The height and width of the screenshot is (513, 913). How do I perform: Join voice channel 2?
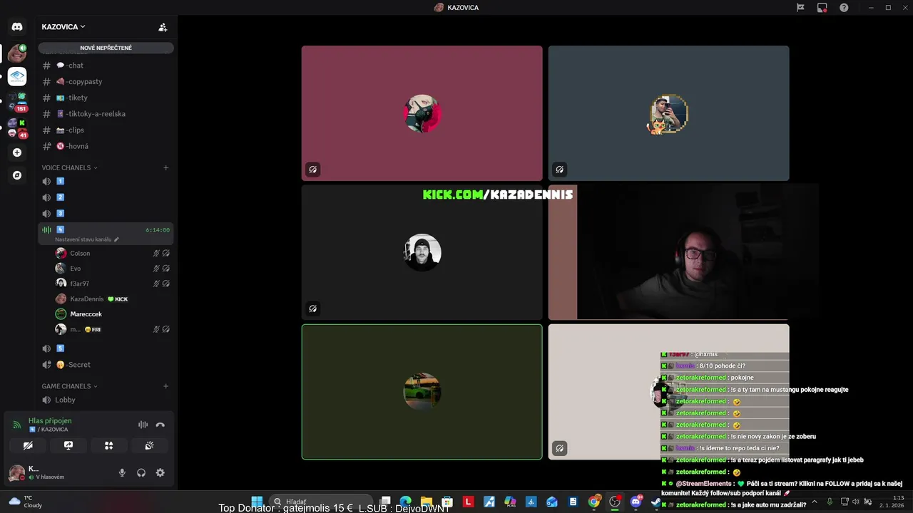click(106, 197)
